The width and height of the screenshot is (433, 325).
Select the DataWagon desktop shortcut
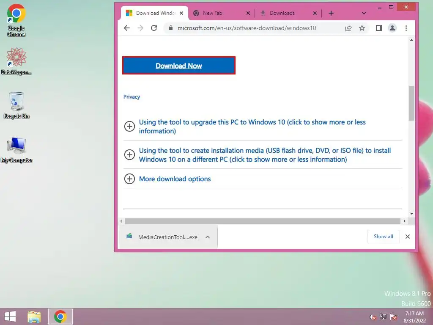point(16,61)
